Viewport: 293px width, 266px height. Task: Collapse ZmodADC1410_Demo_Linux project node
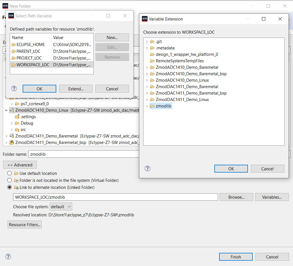click(x=6, y=110)
